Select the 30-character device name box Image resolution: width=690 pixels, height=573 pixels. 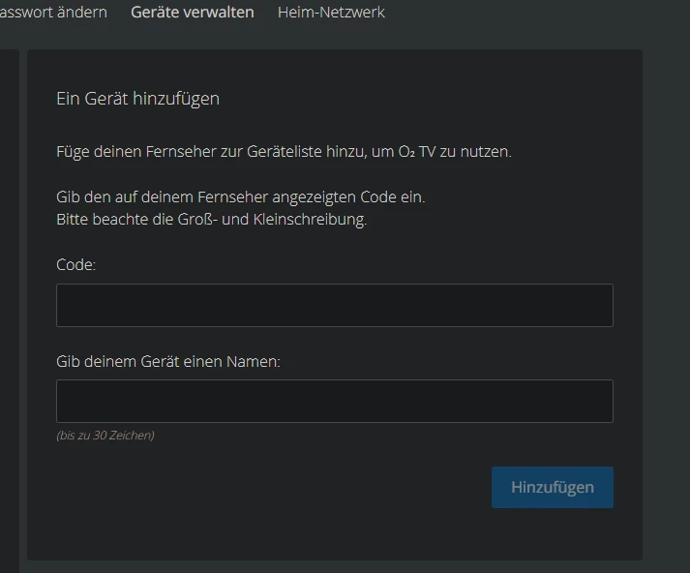[x=334, y=401]
